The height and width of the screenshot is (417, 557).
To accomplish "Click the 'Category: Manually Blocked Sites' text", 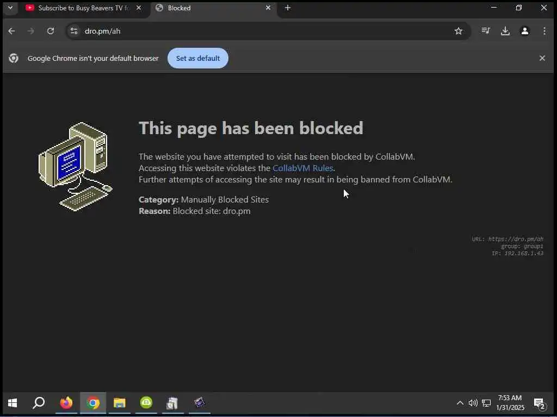I will (203, 200).
